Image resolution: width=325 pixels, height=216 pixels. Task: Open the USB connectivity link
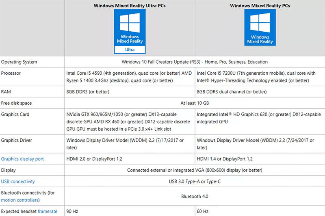18,181
